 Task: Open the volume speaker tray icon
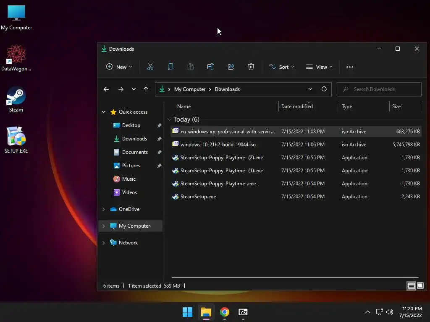(x=390, y=312)
